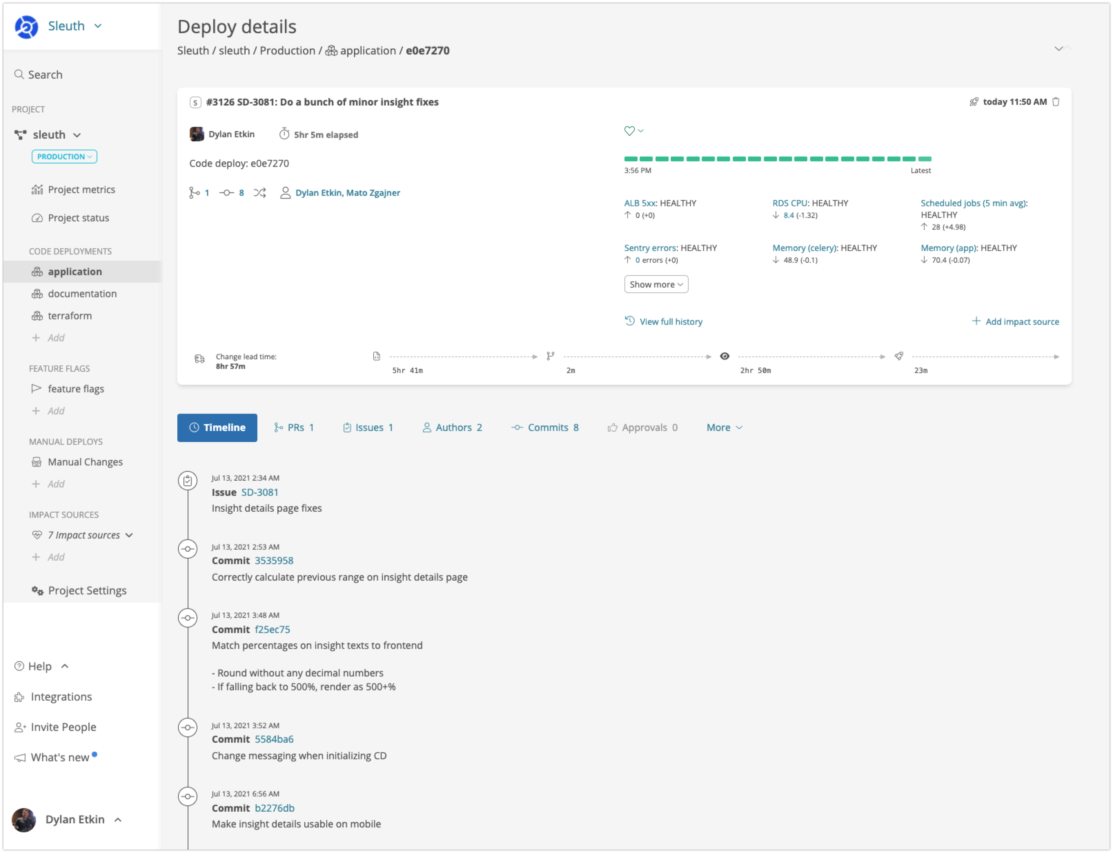Select the application code deployment
1113x853 pixels.
click(x=82, y=272)
